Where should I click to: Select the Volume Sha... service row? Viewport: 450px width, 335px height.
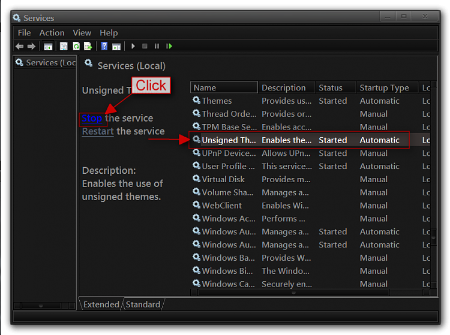click(x=311, y=192)
